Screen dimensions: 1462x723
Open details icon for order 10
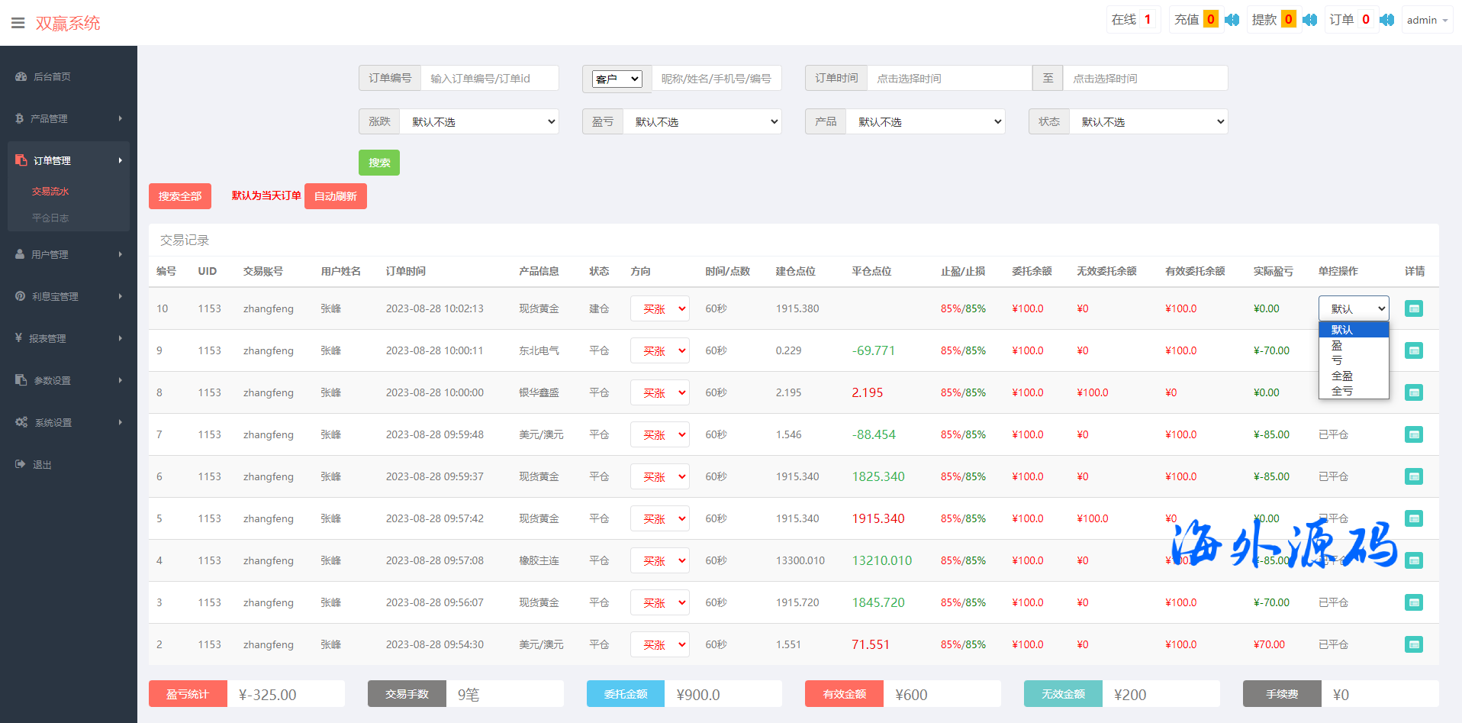pos(1413,309)
